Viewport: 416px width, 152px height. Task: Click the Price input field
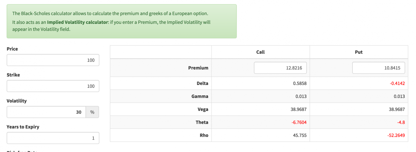(53, 60)
